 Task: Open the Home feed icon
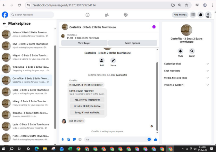(87, 15)
